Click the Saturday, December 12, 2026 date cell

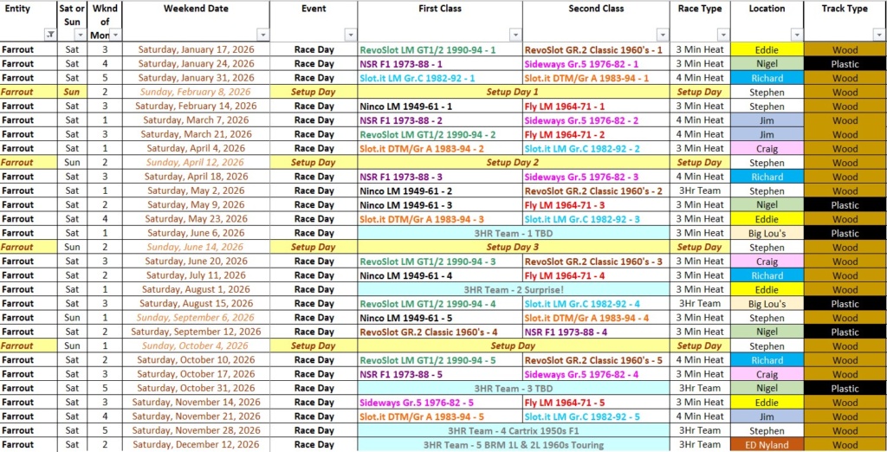pyautogui.click(x=195, y=445)
